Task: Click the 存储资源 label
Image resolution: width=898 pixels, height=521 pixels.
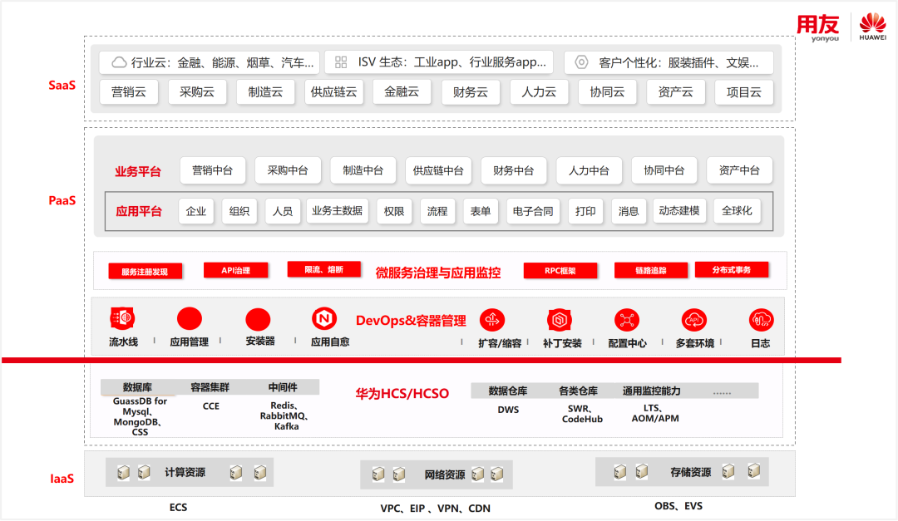Action: pyautogui.click(x=691, y=472)
